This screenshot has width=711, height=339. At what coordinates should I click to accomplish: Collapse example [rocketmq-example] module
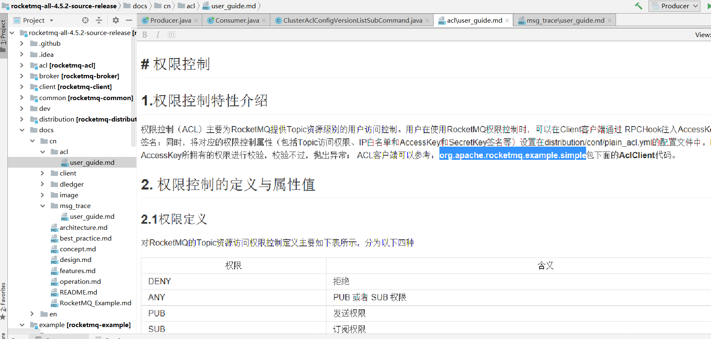[x=22, y=325]
